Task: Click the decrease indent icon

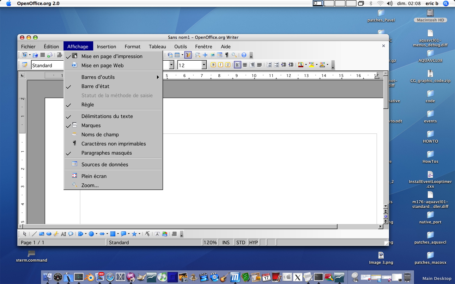Action: pyautogui.click(x=284, y=65)
